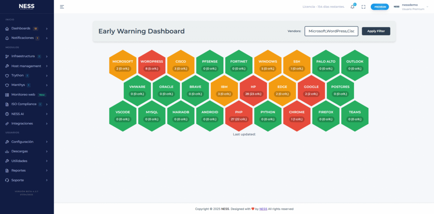Viewport: 434px width, 214px height.
Task: Select the red HP hexagon tile
Action: pos(253,91)
